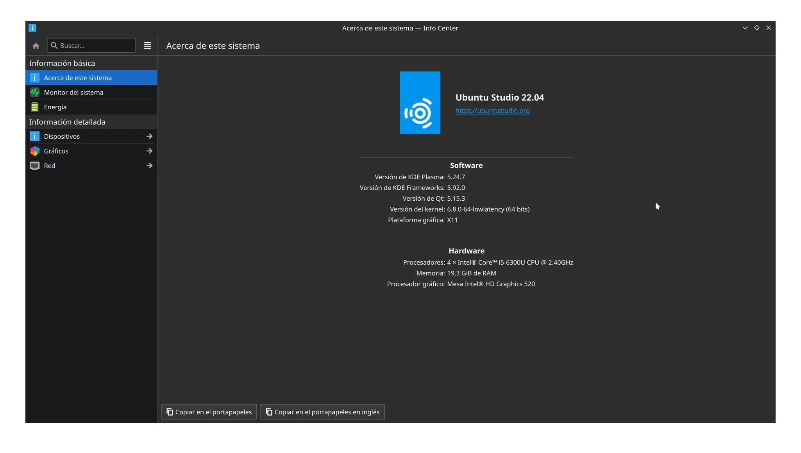Click the Info Center app icon in titlebar

pos(32,28)
